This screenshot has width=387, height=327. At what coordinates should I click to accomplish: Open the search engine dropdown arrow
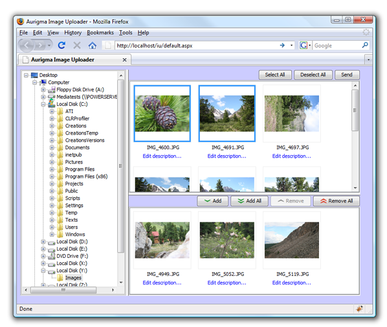pos(309,45)
